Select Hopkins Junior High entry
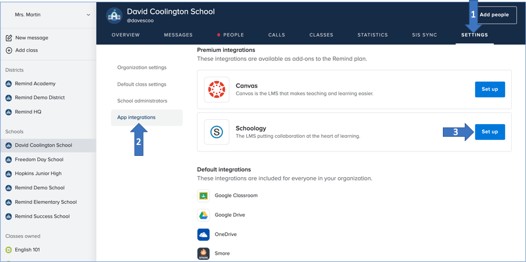This screenshot has height=262, width=526. pyautogui.click(x=38, y=174)
